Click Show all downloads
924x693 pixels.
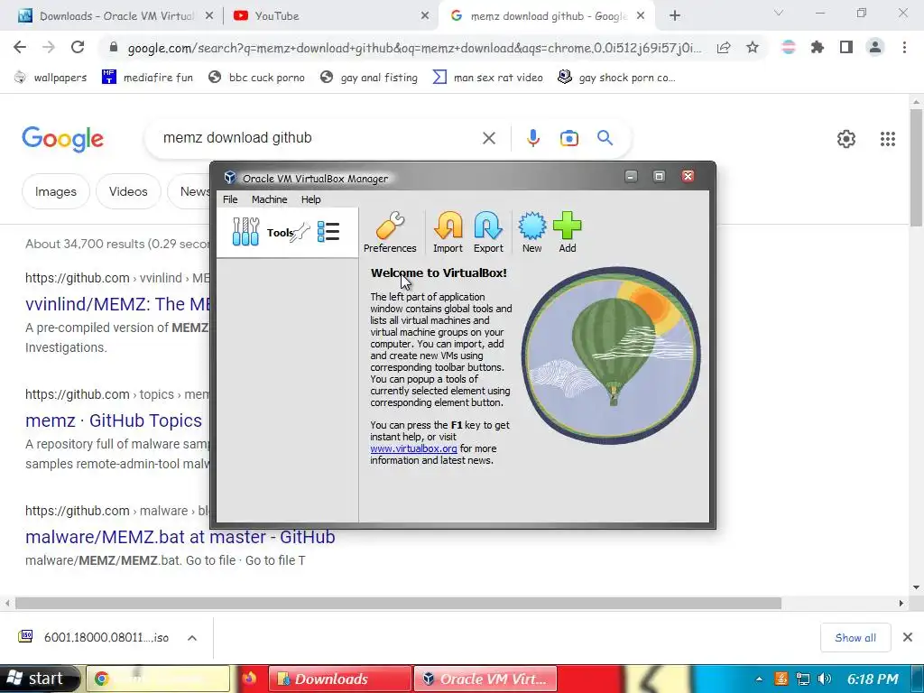click(855, 638)
